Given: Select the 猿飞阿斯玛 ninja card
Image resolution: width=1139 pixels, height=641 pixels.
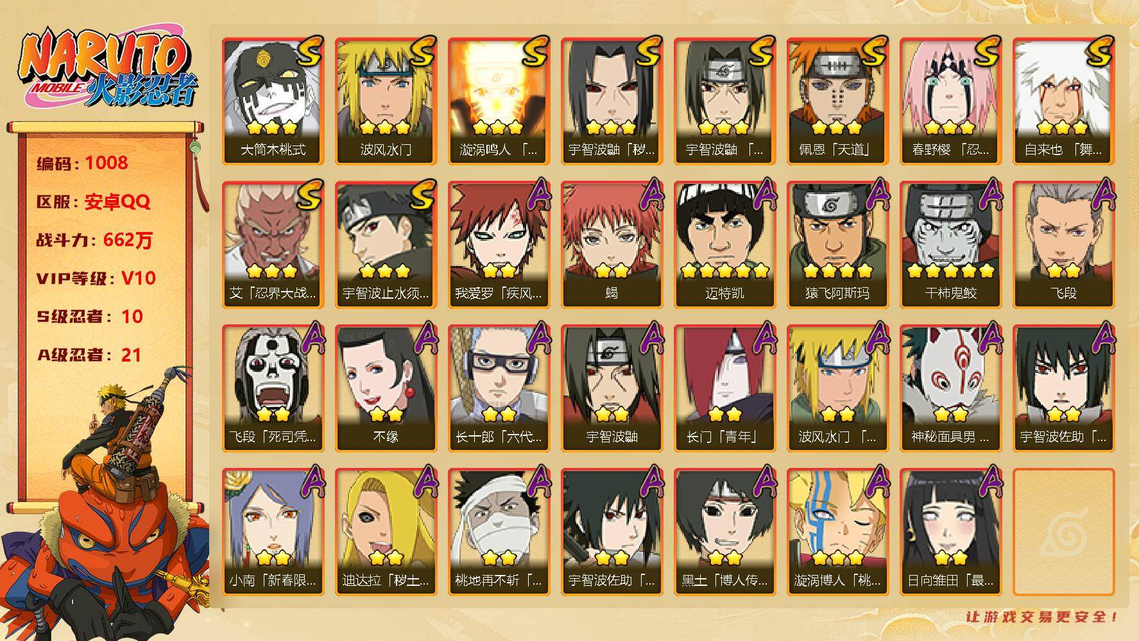Looking at the screenshot, I should pyautogui.click(x=837, y=244).
